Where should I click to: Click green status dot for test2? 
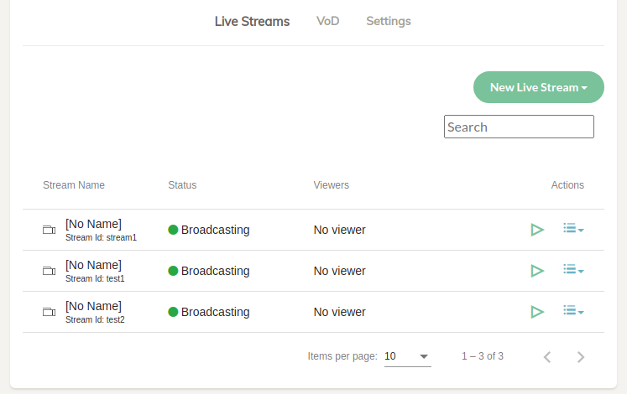(173, 312)
